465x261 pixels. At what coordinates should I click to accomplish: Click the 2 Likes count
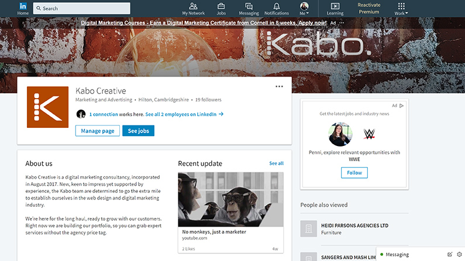(188, 249)
